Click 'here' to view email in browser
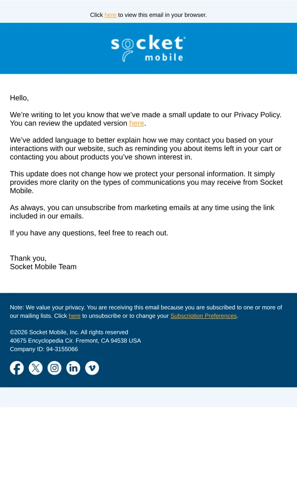This screenshot has width=297, height=484. pos(110,15)
